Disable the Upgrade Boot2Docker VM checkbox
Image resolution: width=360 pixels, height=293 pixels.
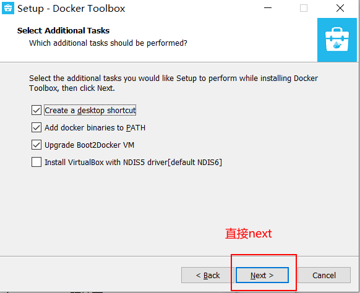tap(36, 145)
